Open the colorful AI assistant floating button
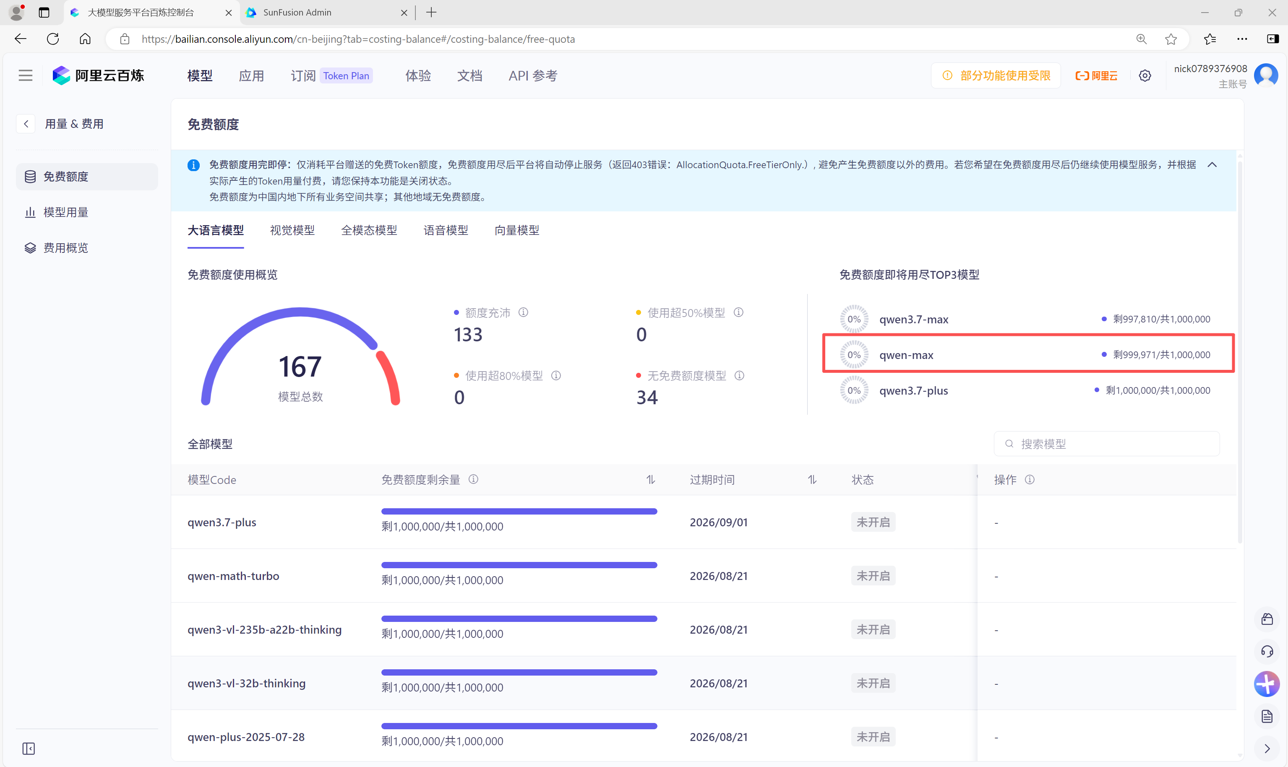 (1267, 684)
